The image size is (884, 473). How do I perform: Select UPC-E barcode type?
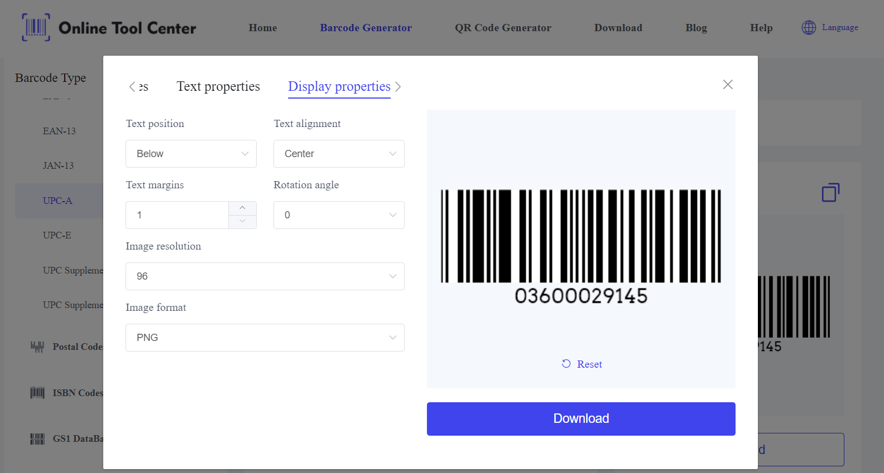(x=57, y=235)
